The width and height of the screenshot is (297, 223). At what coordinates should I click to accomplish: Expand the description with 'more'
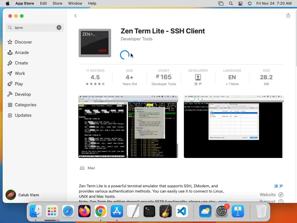pyautogui.click(x=223, y=201)
